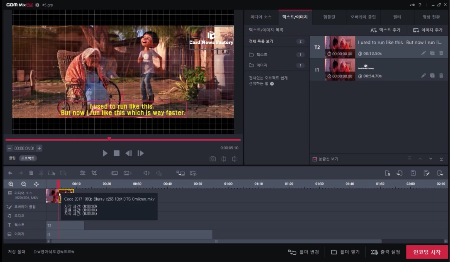
Task: Click the scissors split clip icon
Action: tap(41, 173)
